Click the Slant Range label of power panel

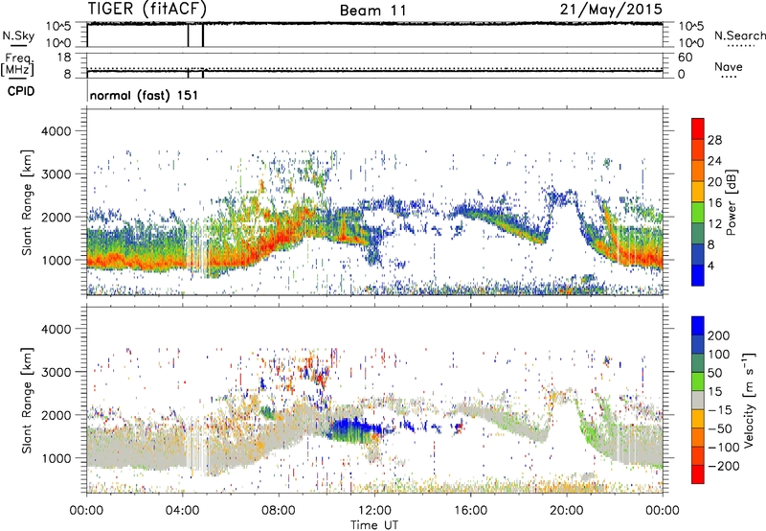(27, 202)
